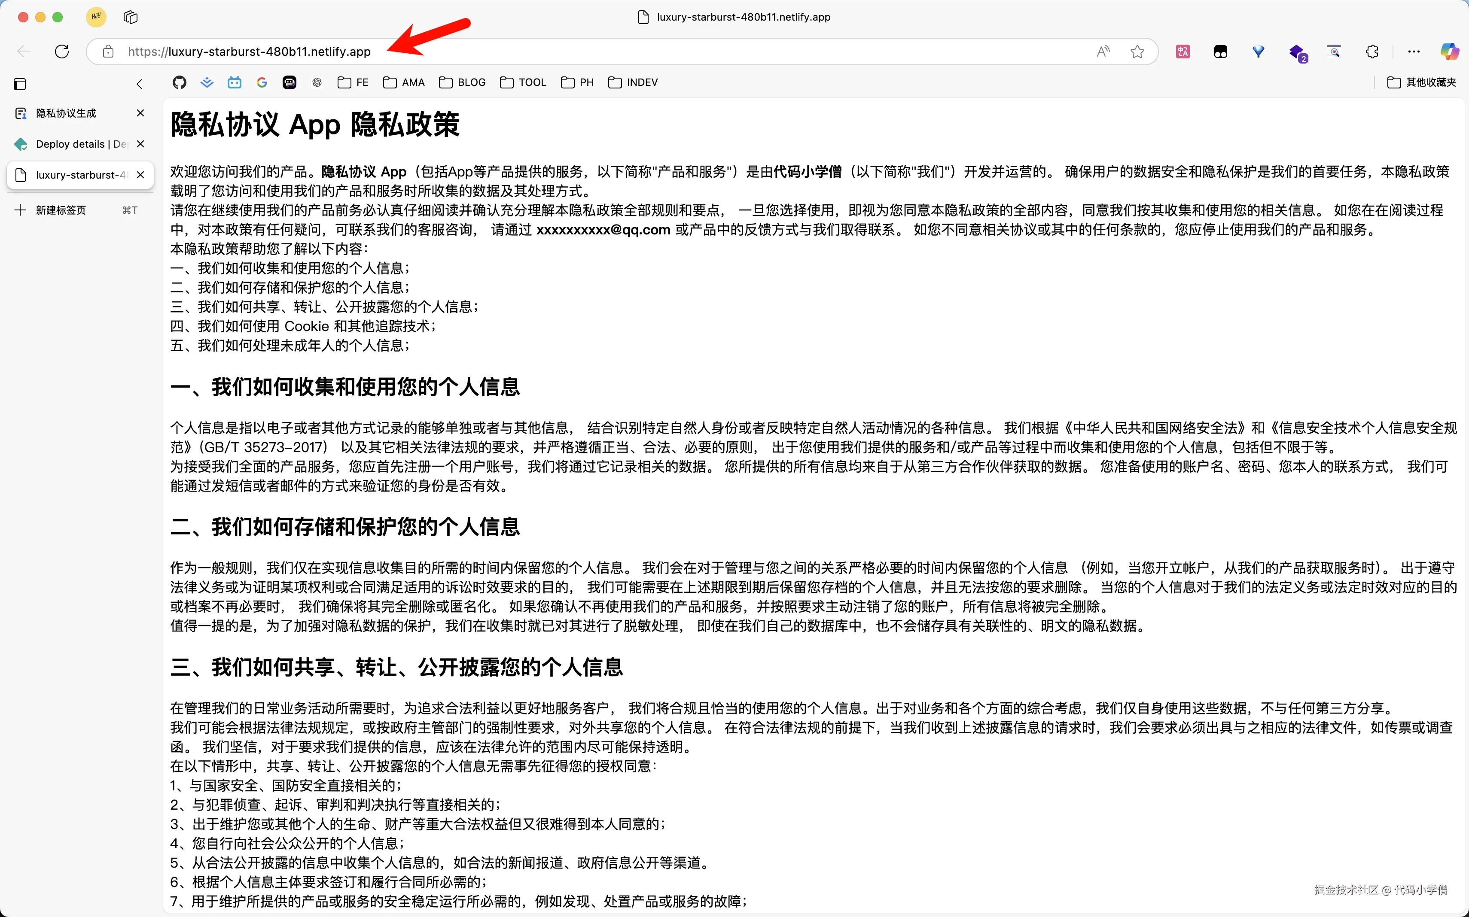The image size is (1469, 917).
Task: Click the Copilot icon in toolbar
Action: pyautogui.click(x=1450, y=52)
